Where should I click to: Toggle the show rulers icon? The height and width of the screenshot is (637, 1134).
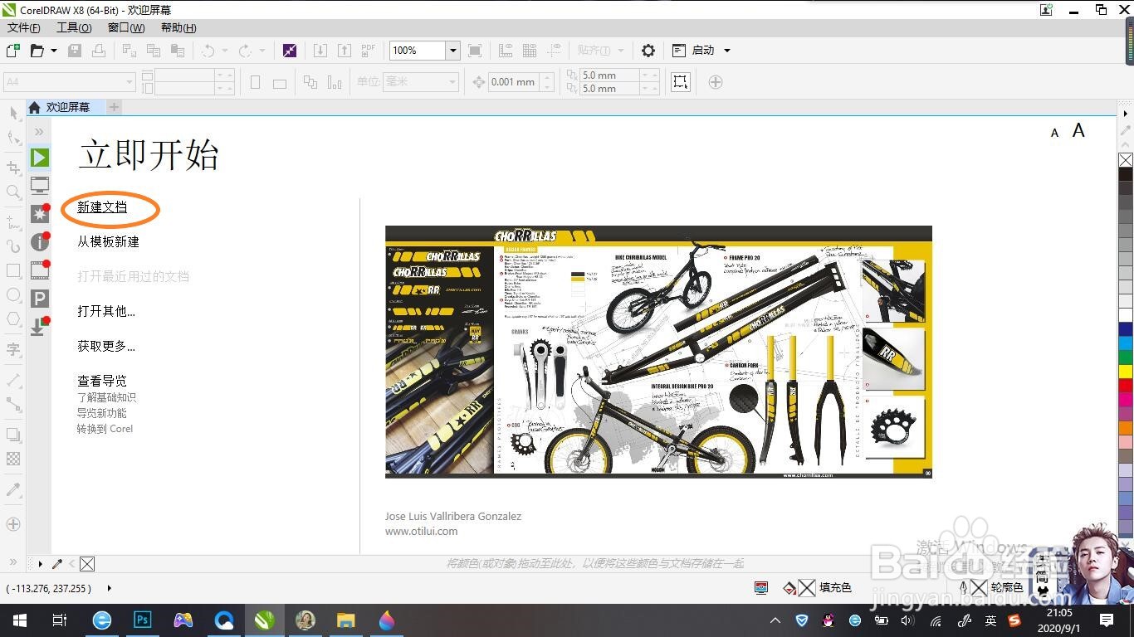[506, 51]
